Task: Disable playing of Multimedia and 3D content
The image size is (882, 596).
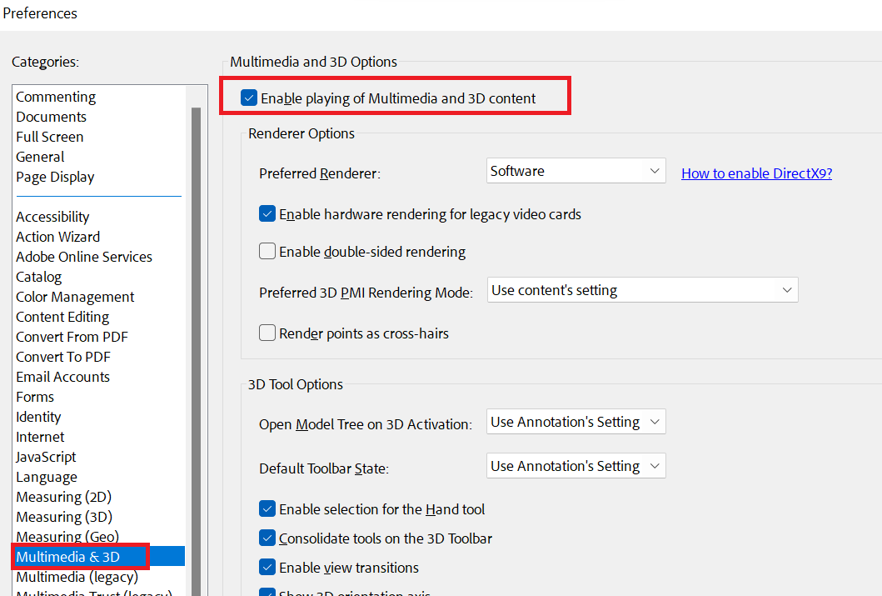Action: [x=249, y=98]
